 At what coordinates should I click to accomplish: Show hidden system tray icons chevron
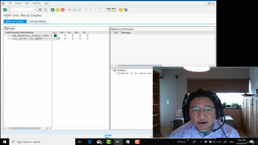pyautogui.click(x=201, y=142)
